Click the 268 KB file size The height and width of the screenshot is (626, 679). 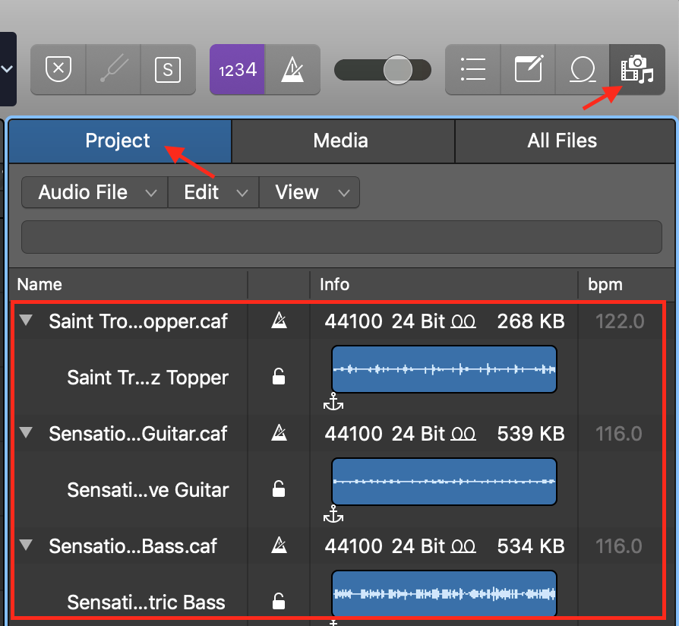click(531, 321)
